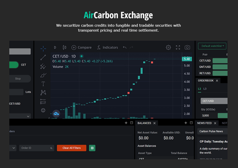Open the Default watchlist dropdown
The height and width of the screenshot is (168, 238).
(212, 46)
